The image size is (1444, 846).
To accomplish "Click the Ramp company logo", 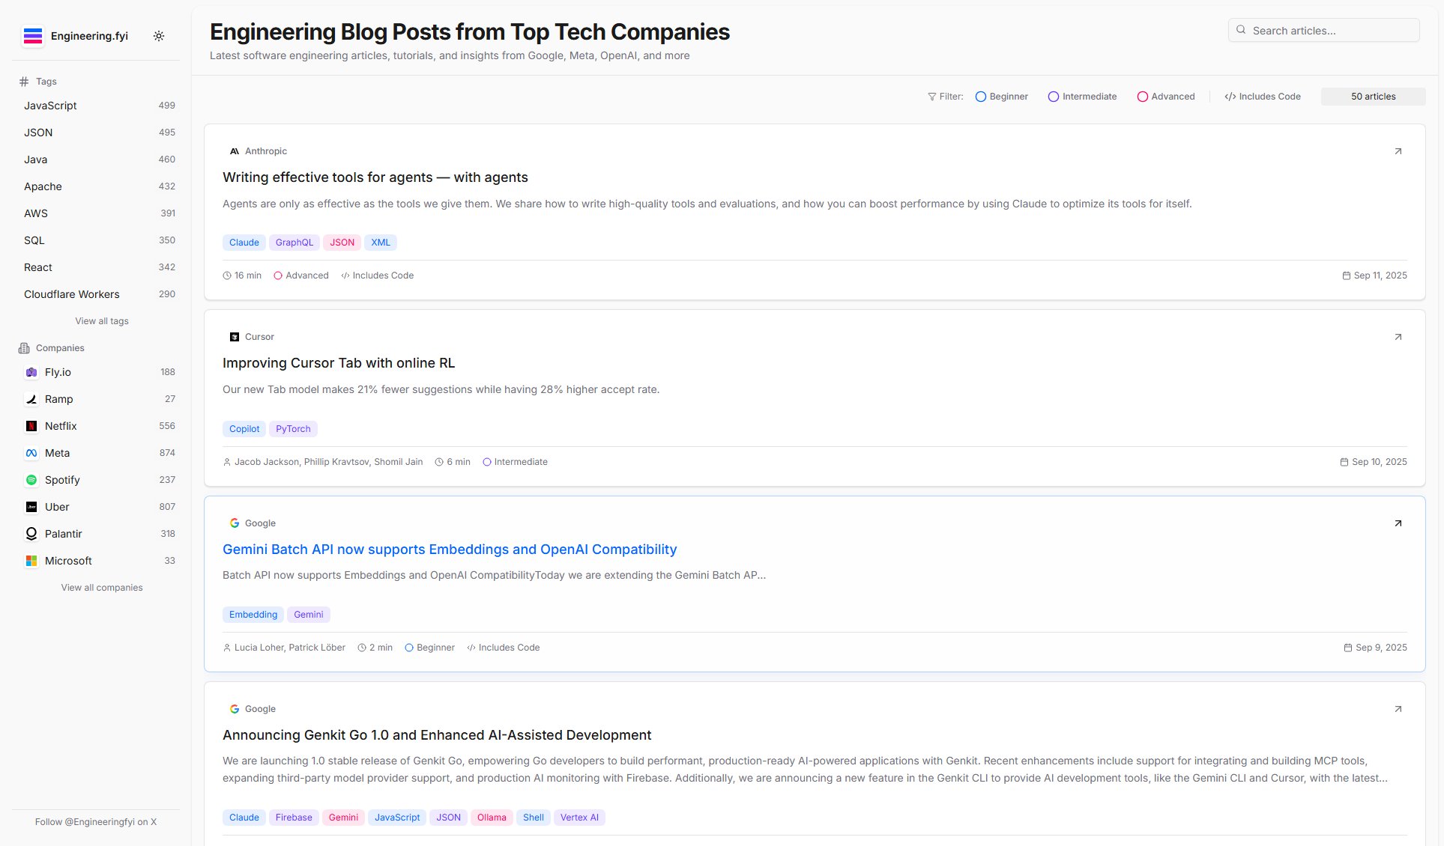I will pyautogui.click(x=31, y=399).
